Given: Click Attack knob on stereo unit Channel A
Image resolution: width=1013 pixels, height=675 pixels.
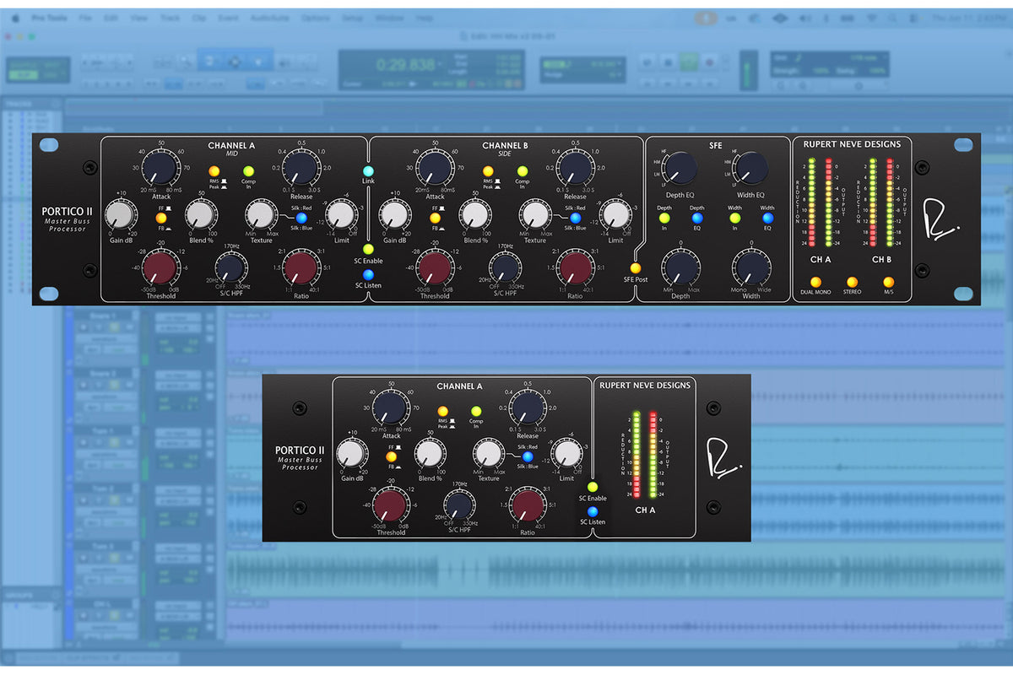Looking at the screenshot, I should [160, 168].
